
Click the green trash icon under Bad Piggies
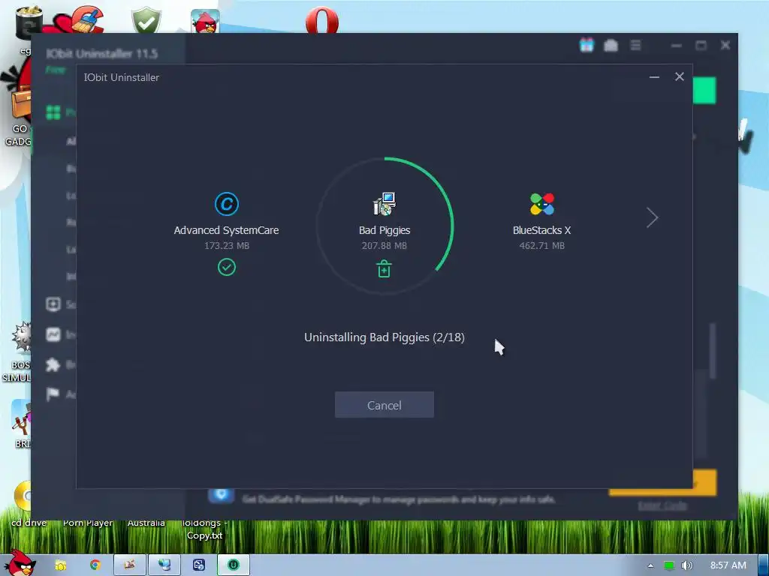(384, 269)
